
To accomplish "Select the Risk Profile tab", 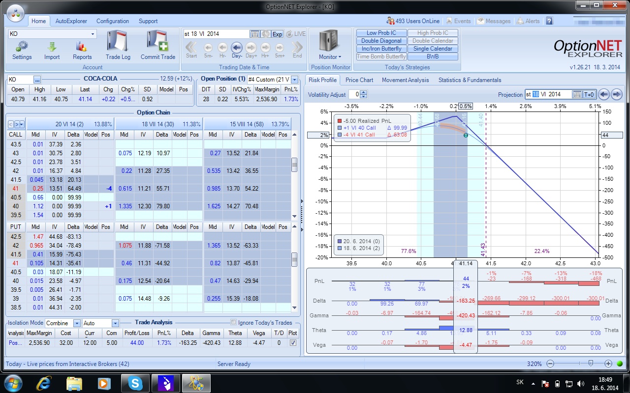I will coord(323,80).
